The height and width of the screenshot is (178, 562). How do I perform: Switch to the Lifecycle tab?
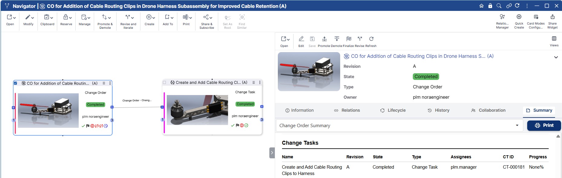point(393,110)
